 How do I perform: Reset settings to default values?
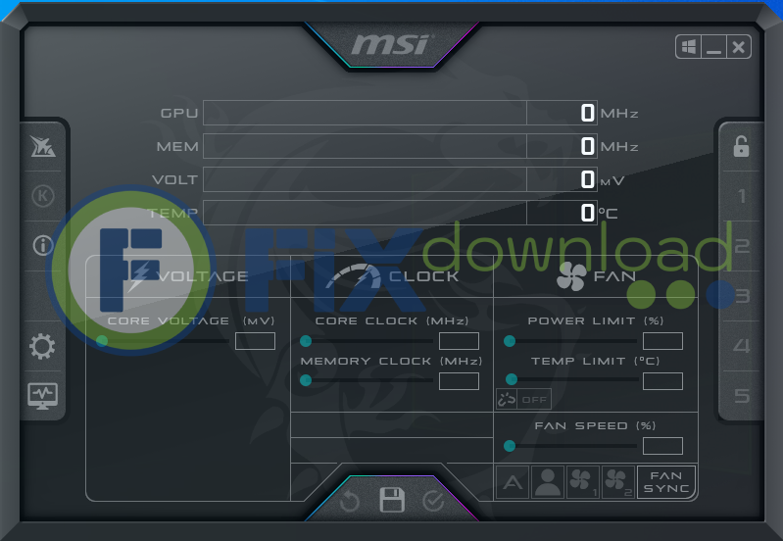351,502
